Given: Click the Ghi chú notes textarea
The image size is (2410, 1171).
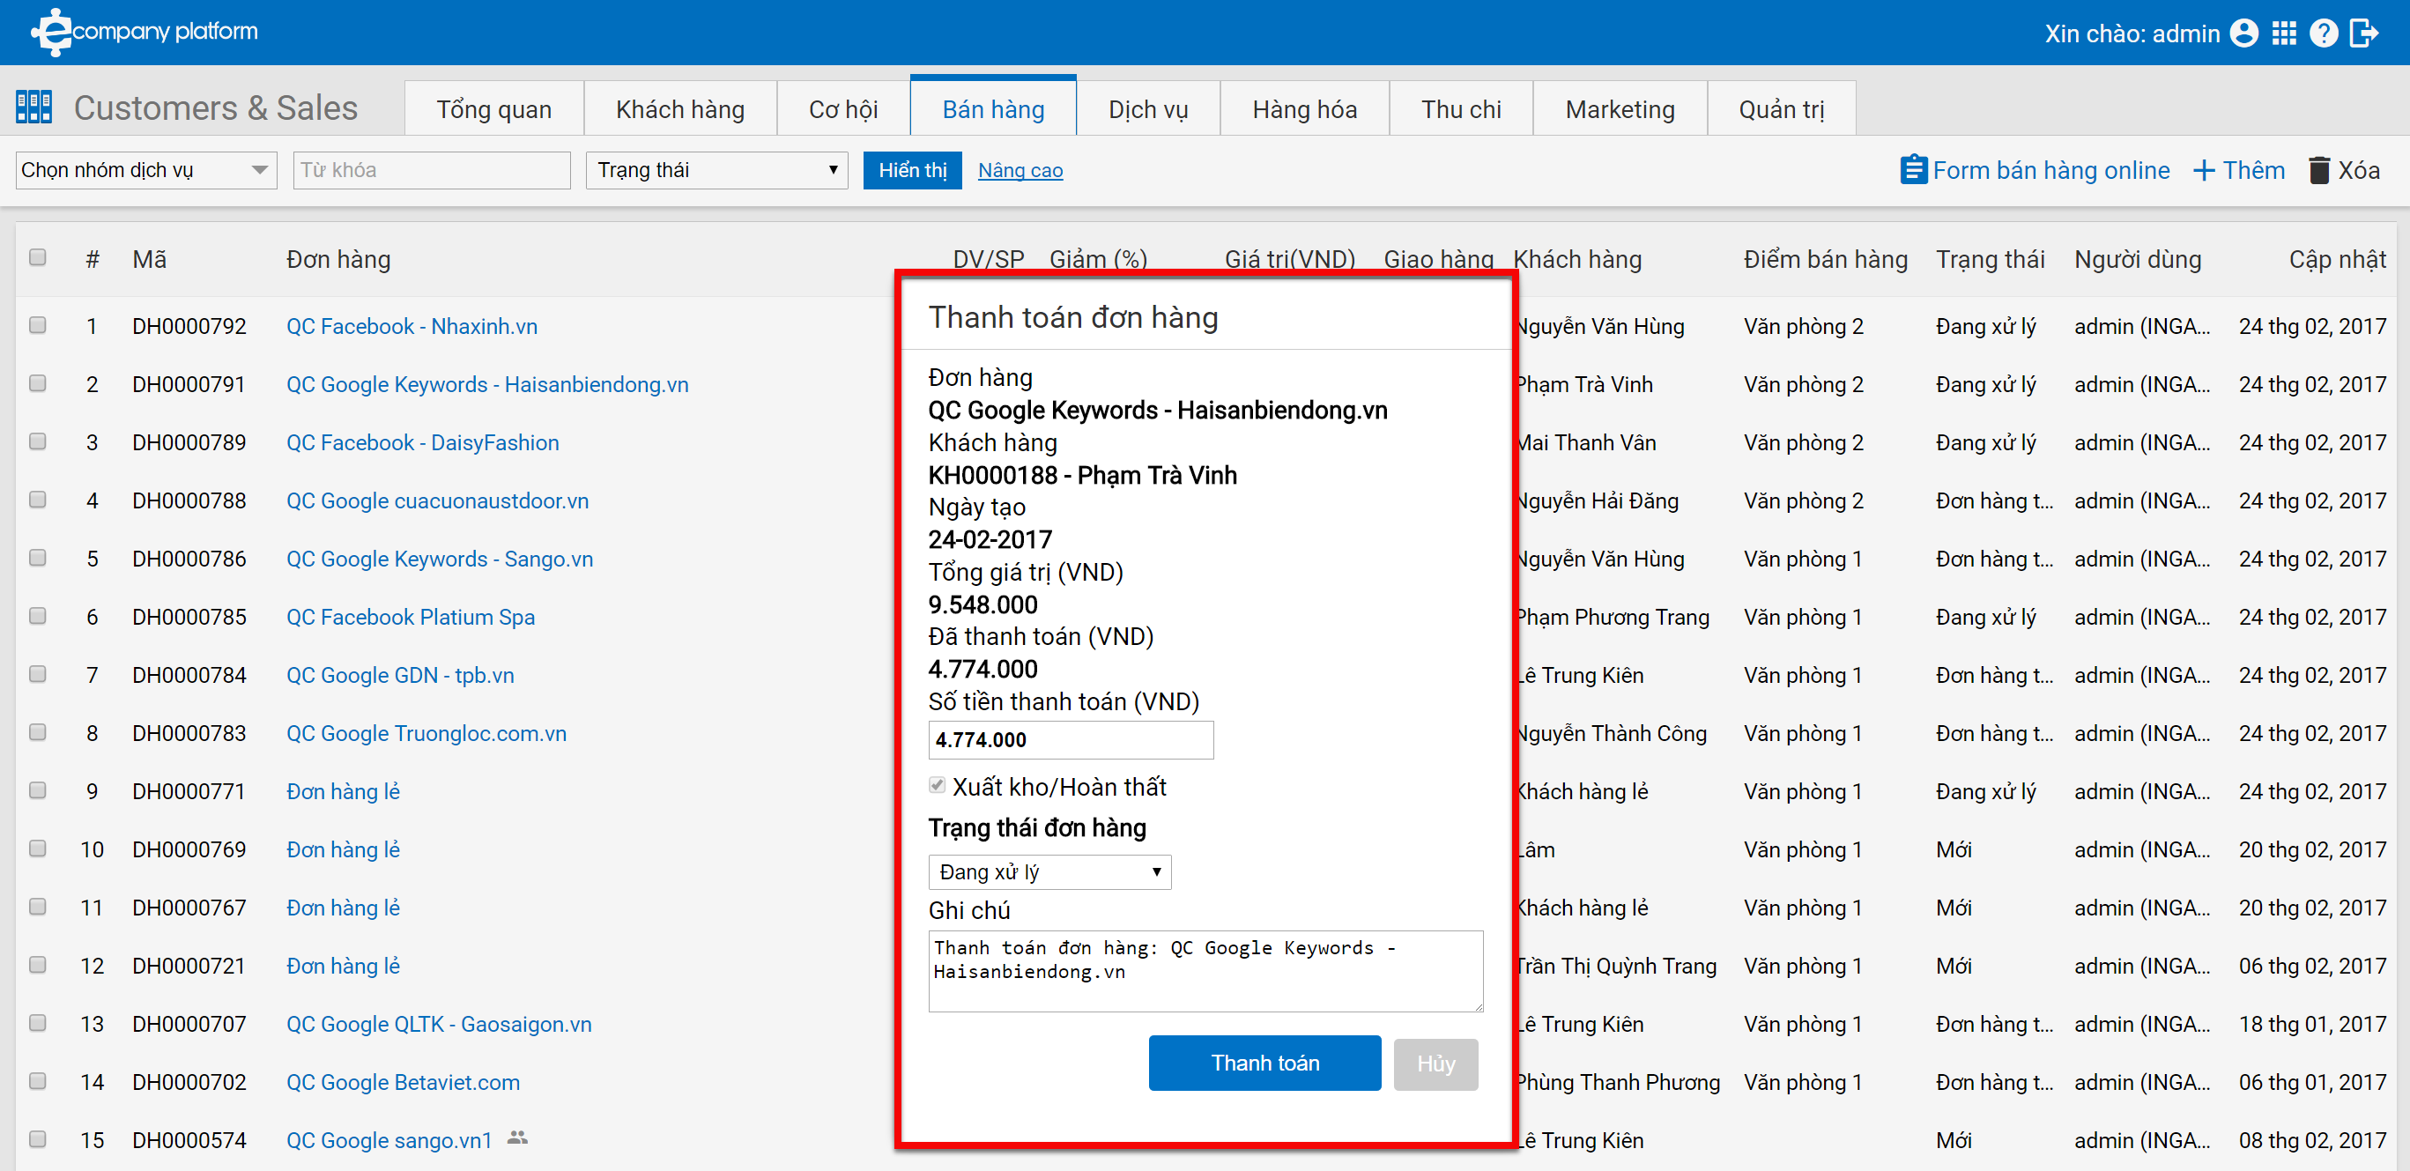Looking at the screenshot, I should pyautogui.click(x=1205, y=971).
